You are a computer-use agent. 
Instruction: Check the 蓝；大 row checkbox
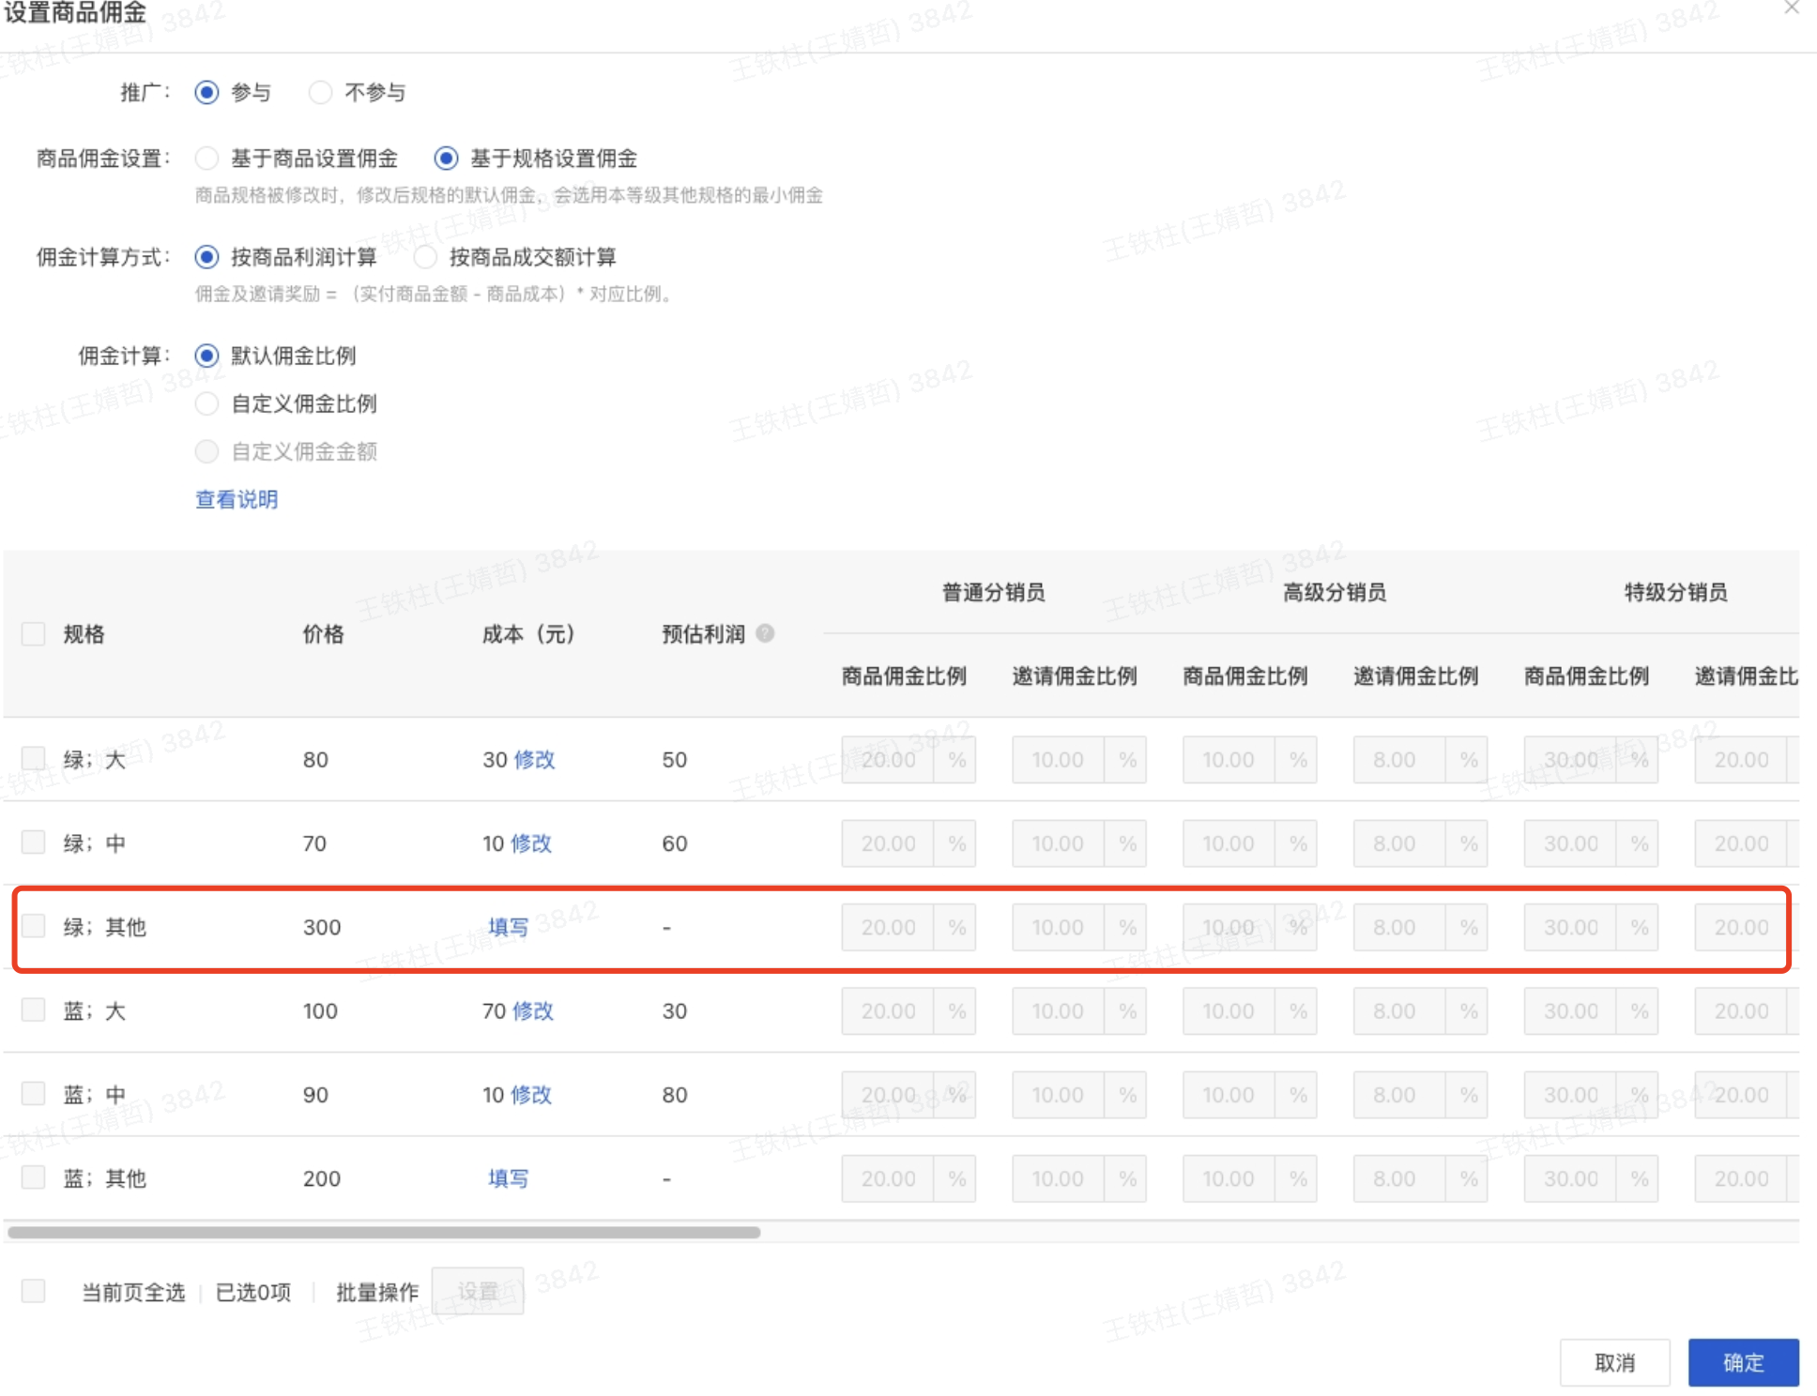tap(34, 1009)
